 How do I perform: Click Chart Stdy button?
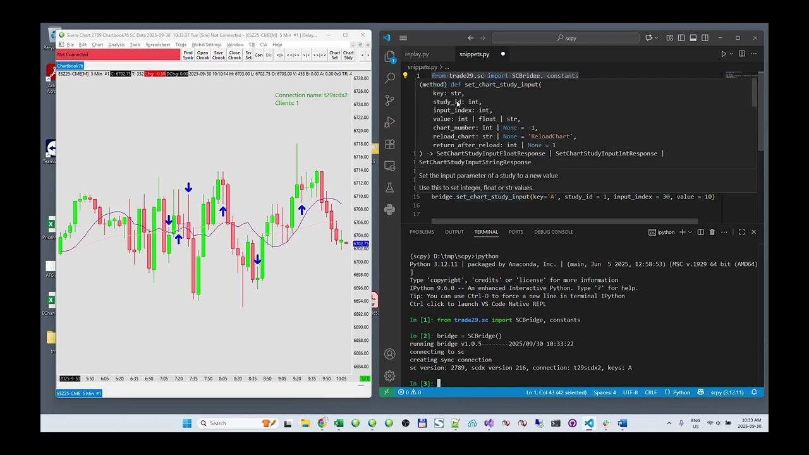point(348,55)
